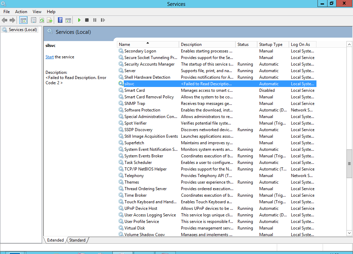Click the vertical scrollbar down arrow
The image size is (353, 254).
pyautogui.click(x=350, y=234)
